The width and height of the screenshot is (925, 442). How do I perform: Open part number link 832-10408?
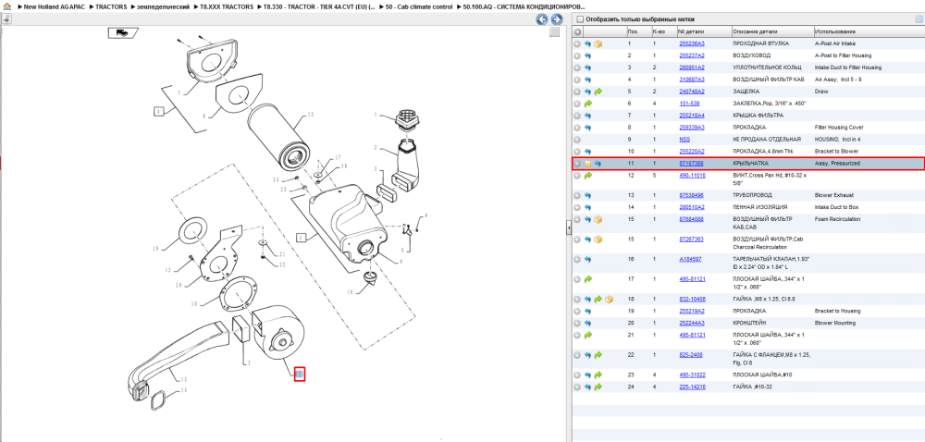[691, 299]
